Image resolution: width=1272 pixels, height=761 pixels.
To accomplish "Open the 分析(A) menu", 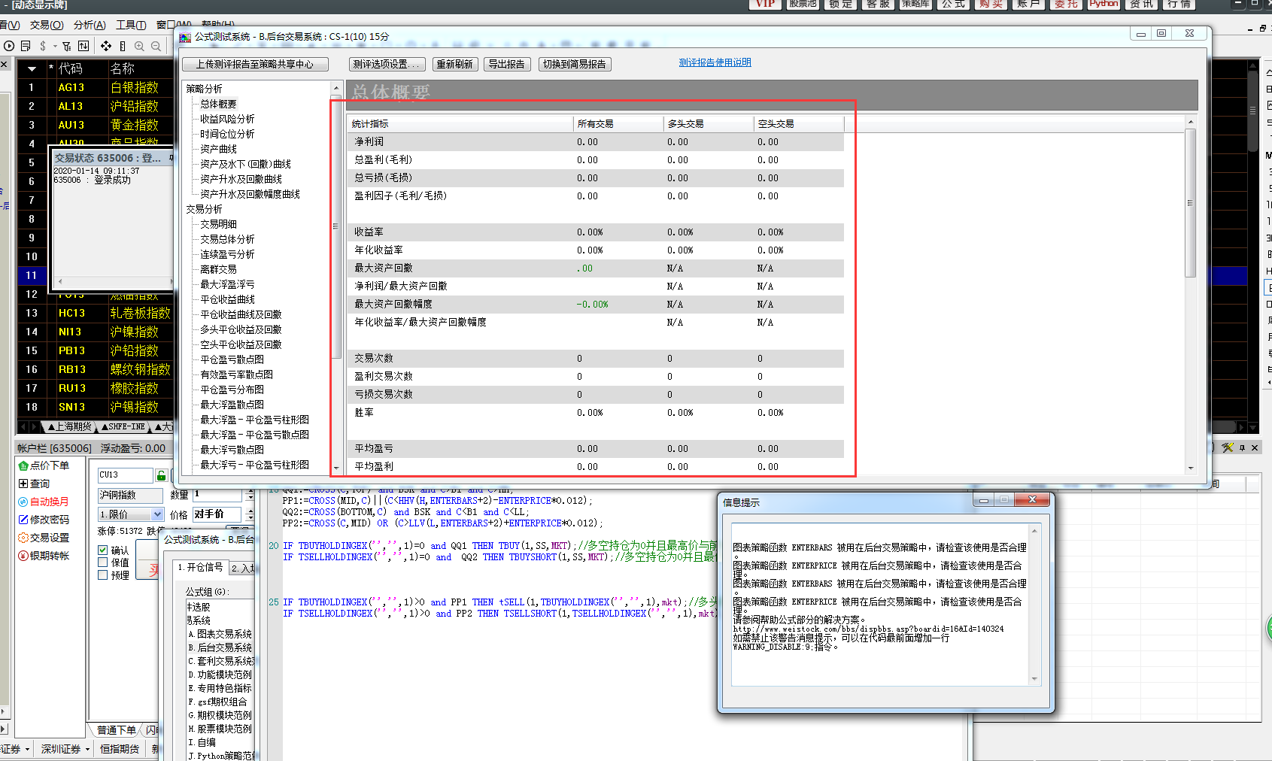I will [90, 25].
